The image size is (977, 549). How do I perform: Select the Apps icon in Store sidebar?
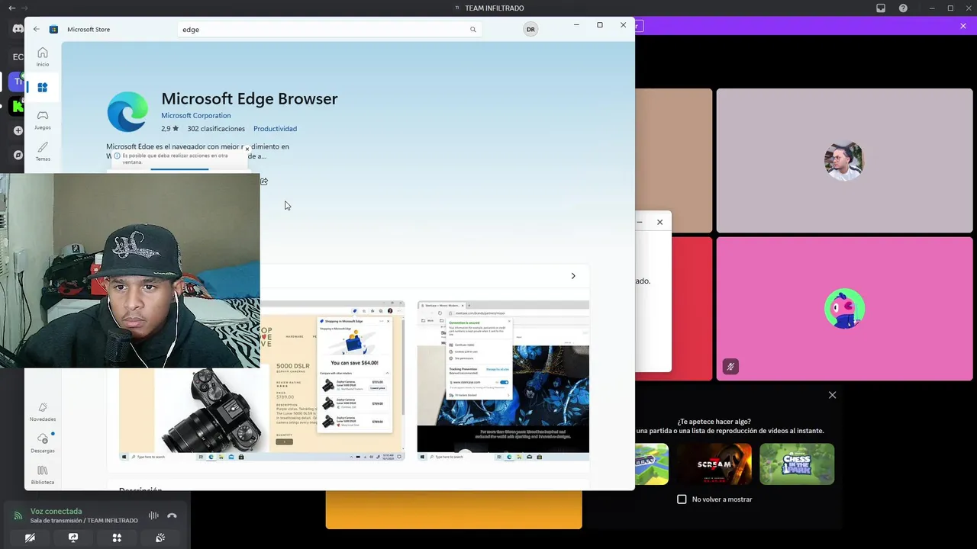[x=43, y=88]
